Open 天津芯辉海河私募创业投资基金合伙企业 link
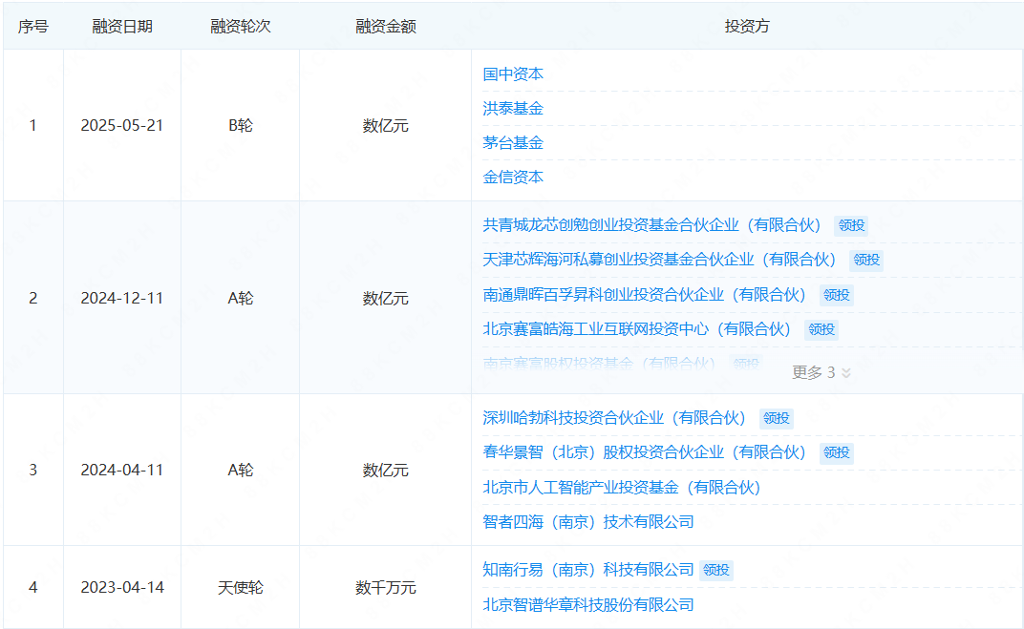The width and height of the screenshot is (1024, 629). 660,260
